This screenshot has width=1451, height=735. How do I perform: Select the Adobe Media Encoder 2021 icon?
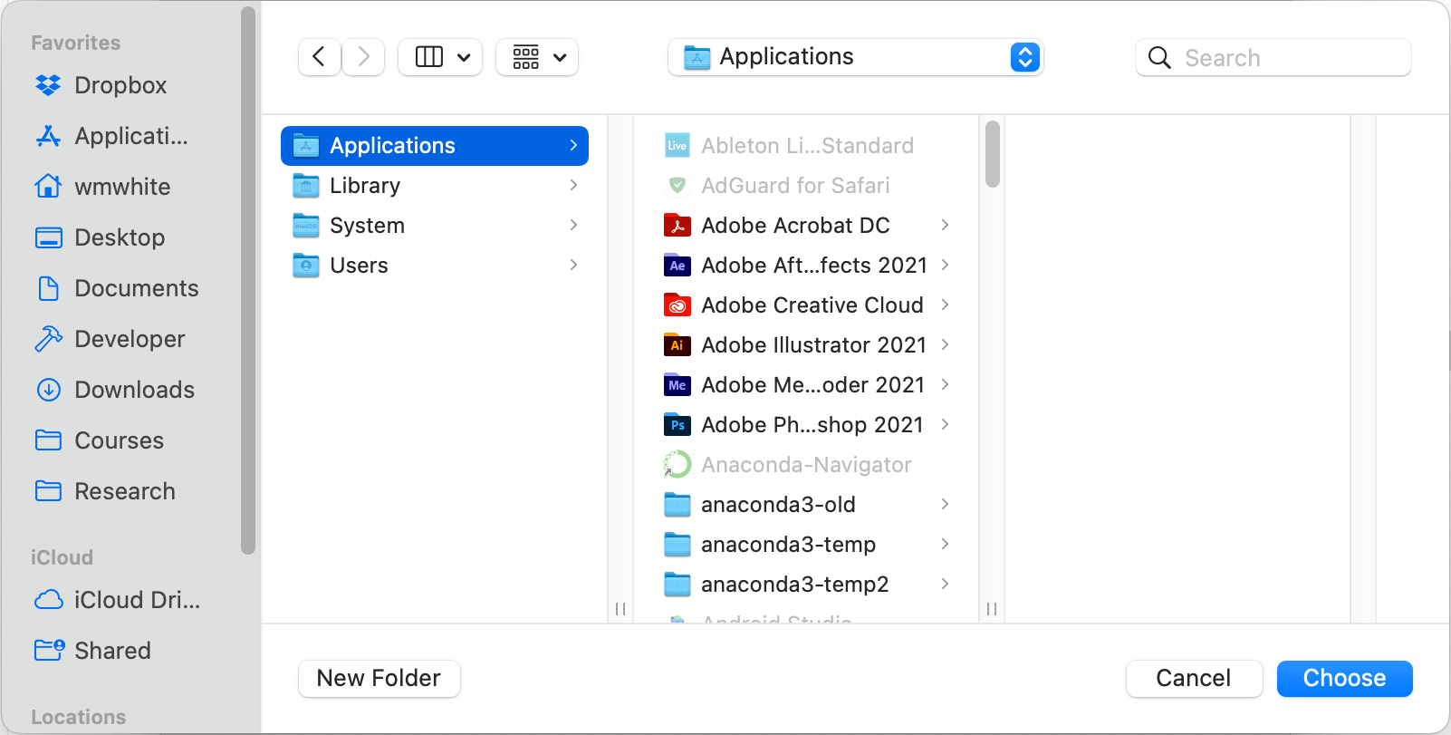677,385
